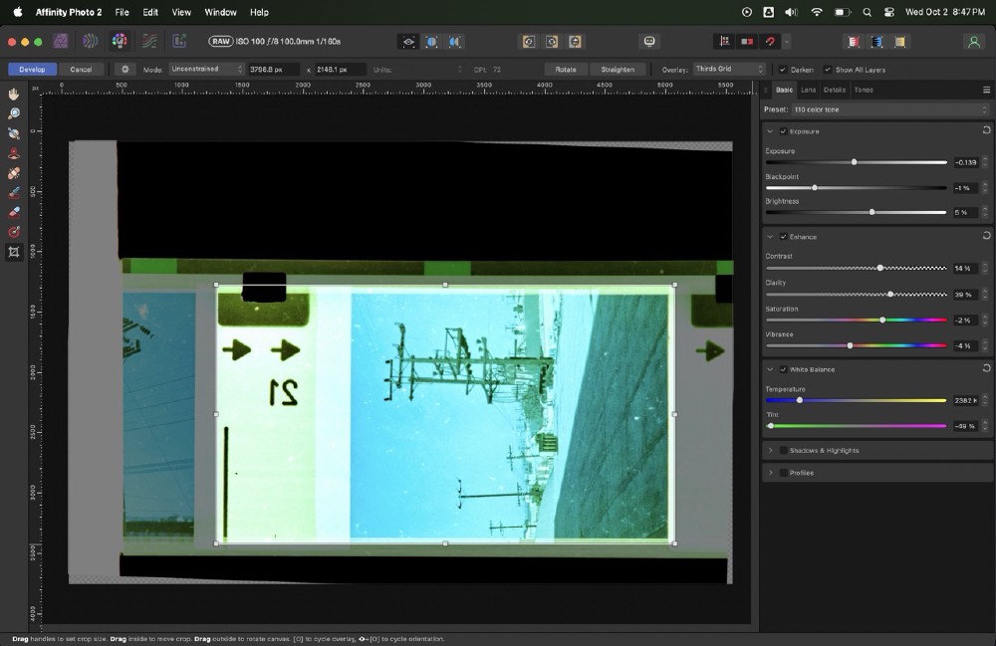Collapse the Enhance section chevron
The image size is (996, 646).
(770, 237)
